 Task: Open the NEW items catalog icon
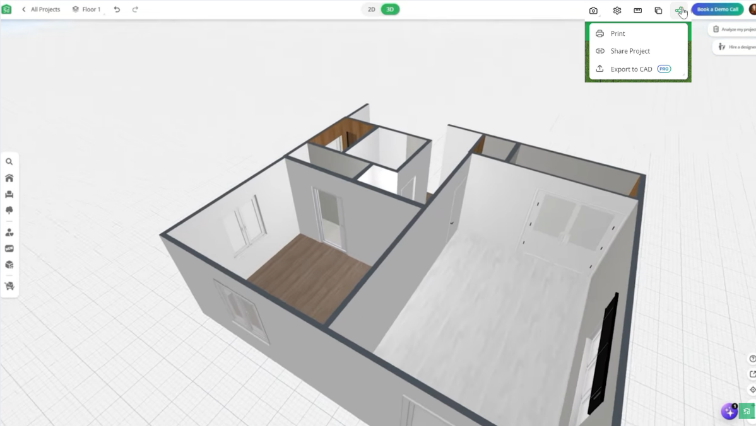(9, 248)
